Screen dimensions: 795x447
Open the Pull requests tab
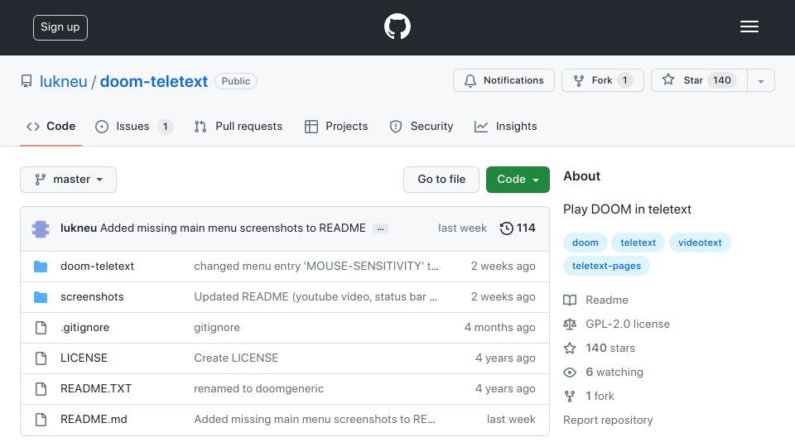click(238, 126)
